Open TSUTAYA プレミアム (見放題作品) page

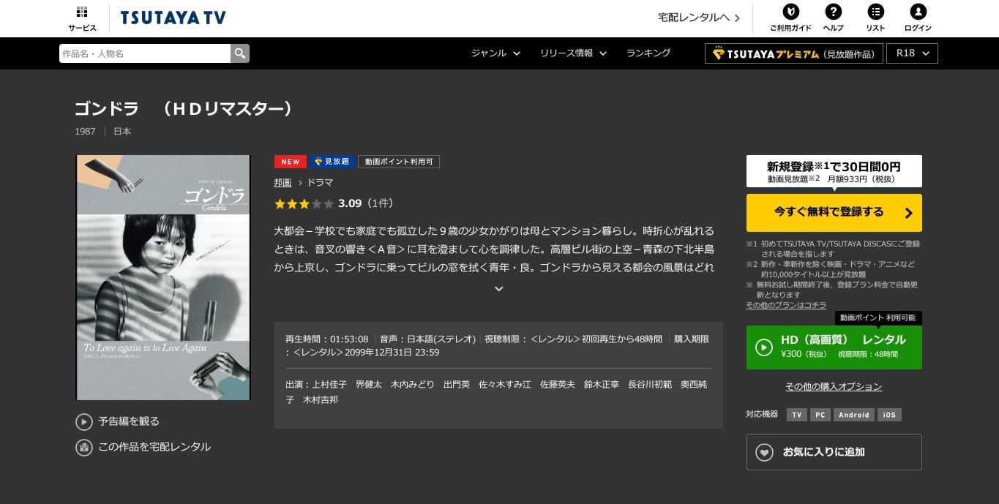click(x=793, y=53)
